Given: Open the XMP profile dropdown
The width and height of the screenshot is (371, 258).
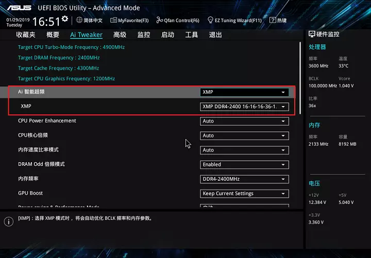Looking at the screenshot, I should tap(244, 107).
